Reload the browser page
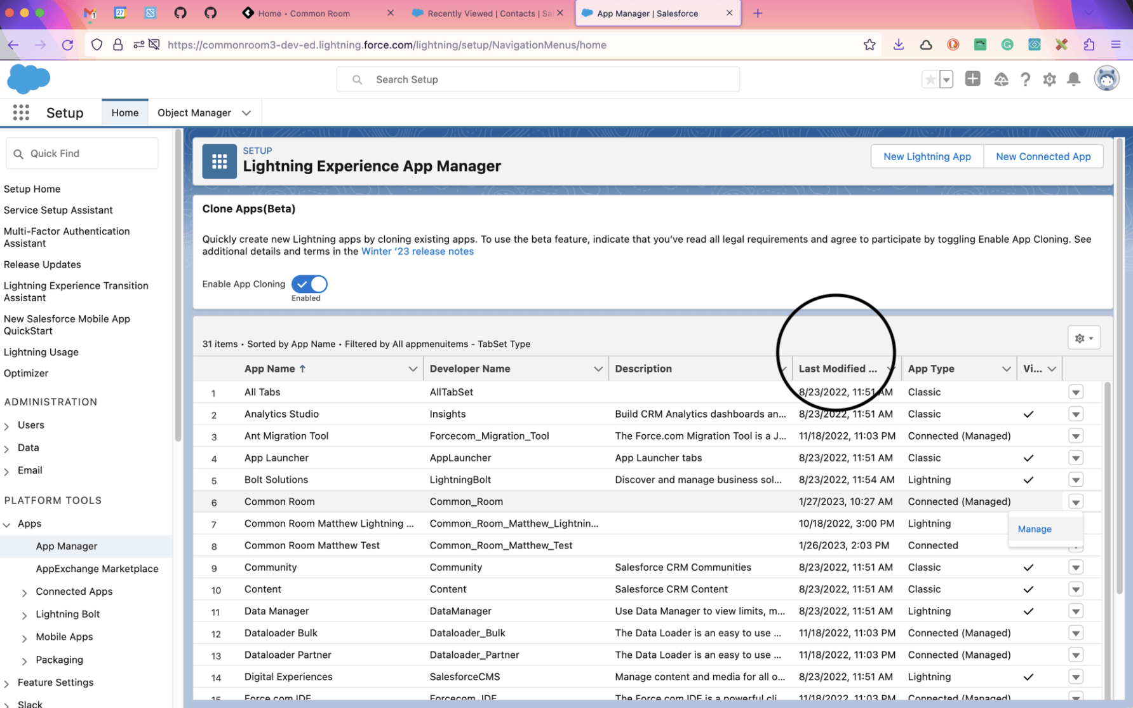The height and width of the screenshot is (708, 1133). point(67,44)
